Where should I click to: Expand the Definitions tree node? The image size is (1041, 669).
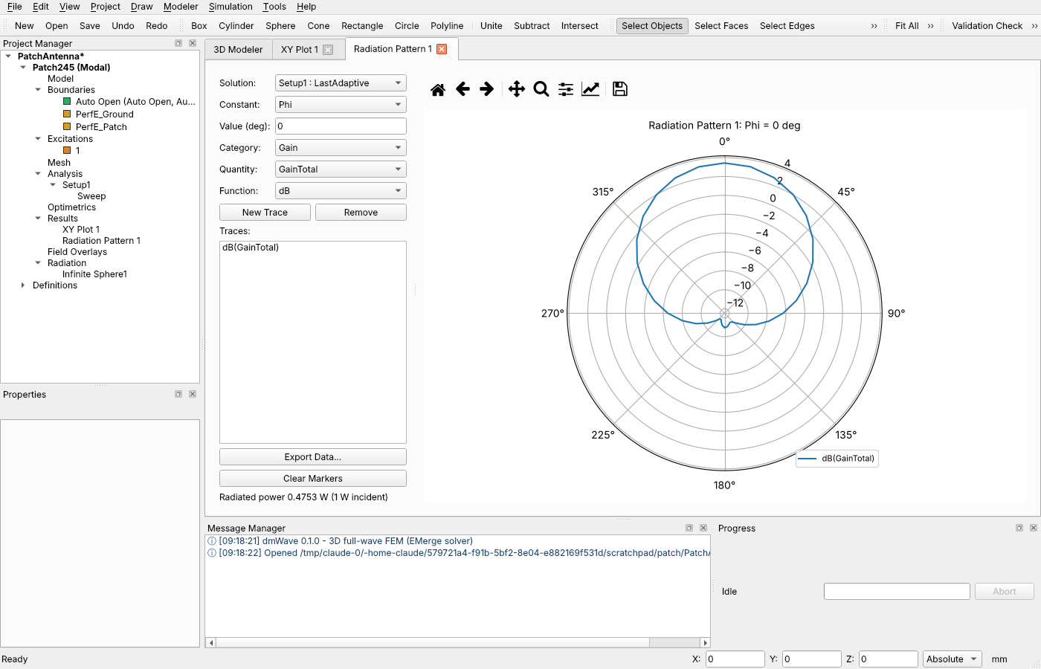click(23, 285)
